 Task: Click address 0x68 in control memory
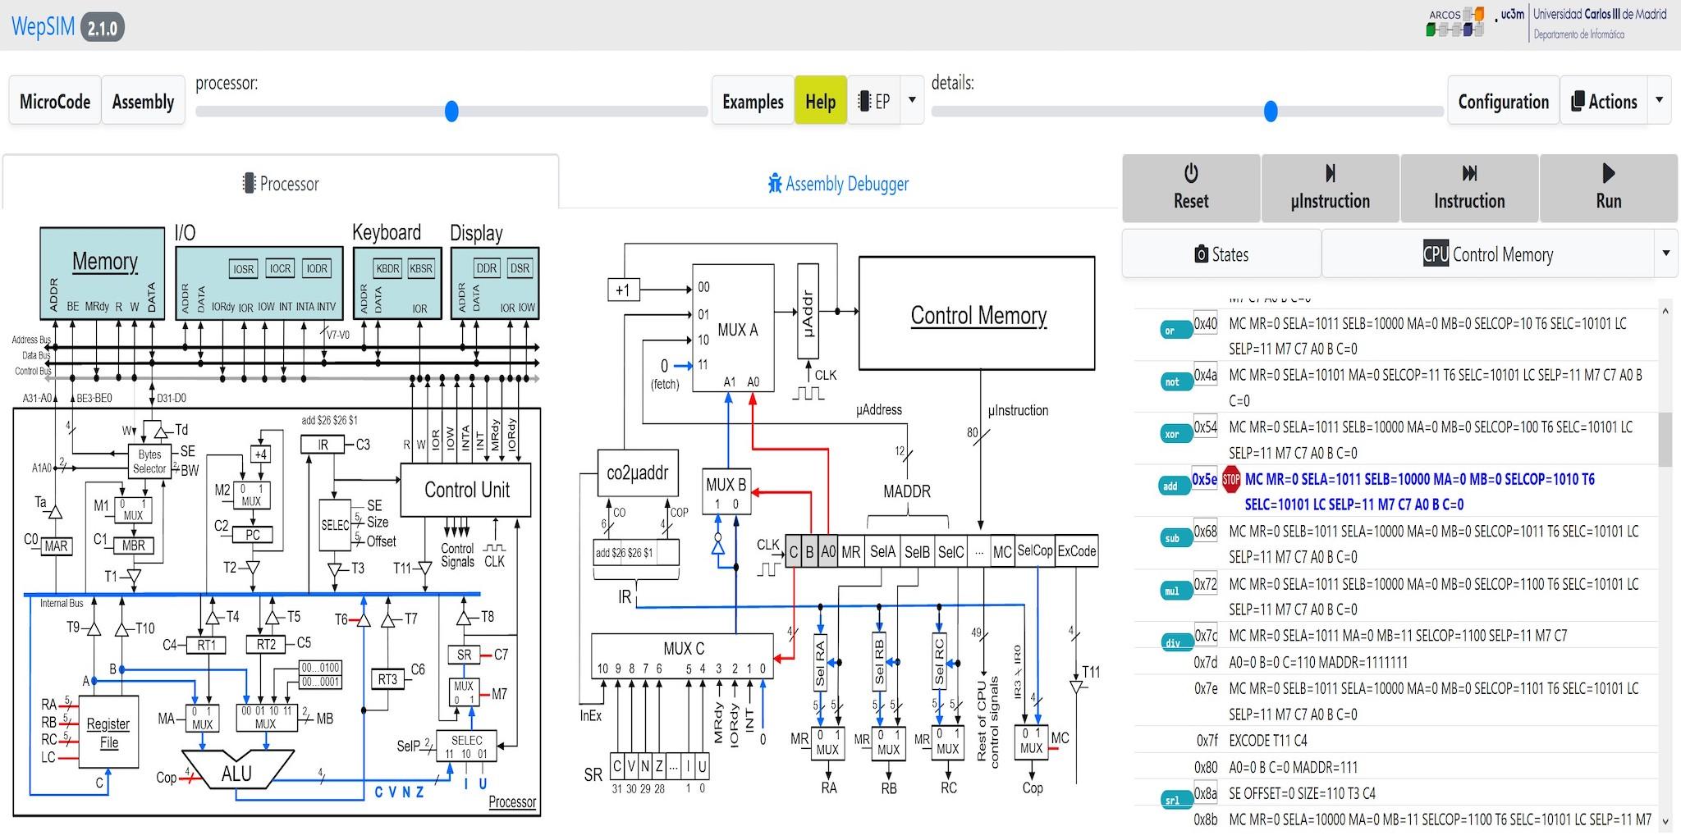coord(1205,531)
